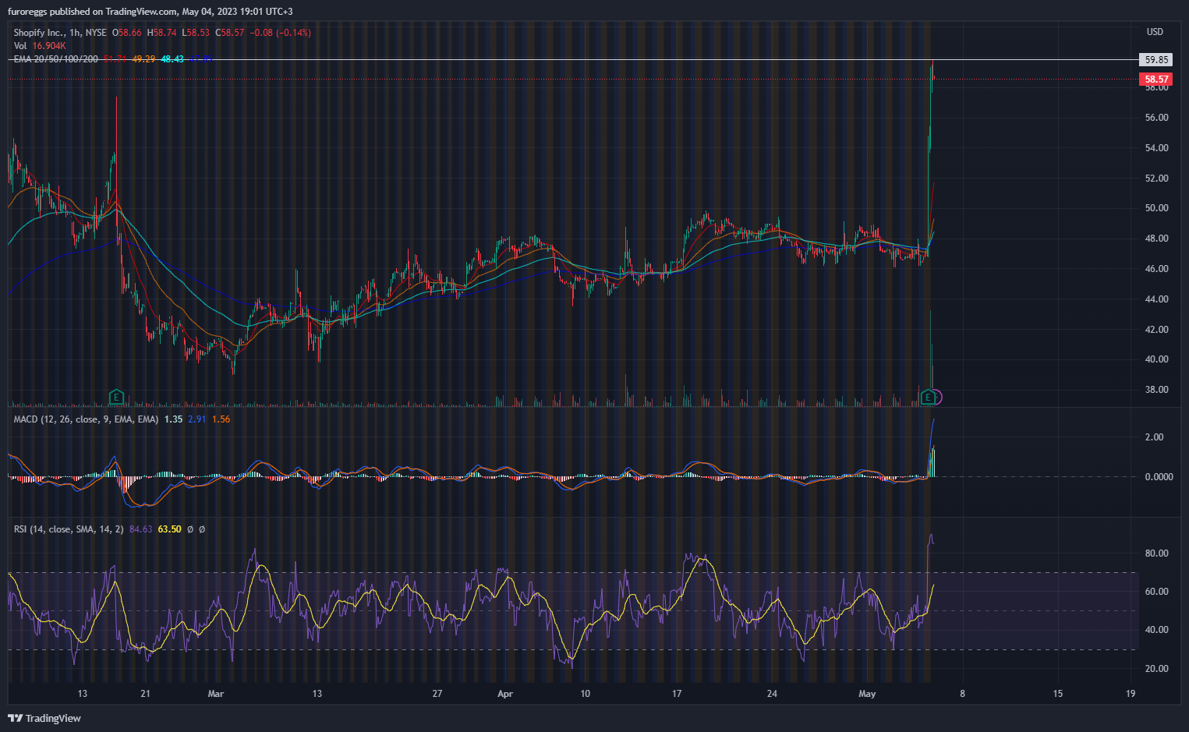Click the blue MACD value 2.91
The width and height of the screenshot is (1189, 732).
[x=197, y=419]
